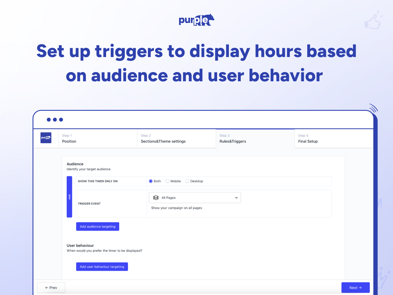The height and width of the screenshot is (295, 393).
Task: Click Add user behaviour targeting button
Action: pos(102,266)
